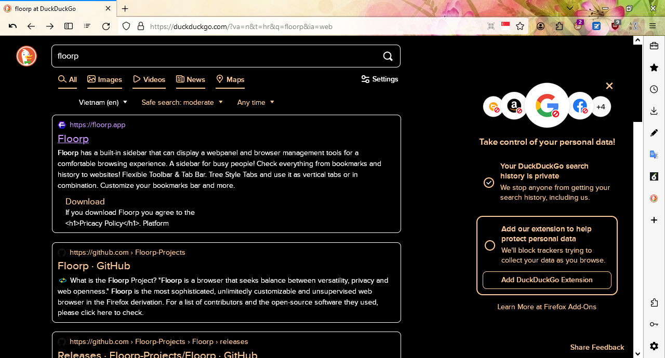Viewport: 665px width, 358px height.
Task: Expand the Any time filter dropdown
Action: 256,102
